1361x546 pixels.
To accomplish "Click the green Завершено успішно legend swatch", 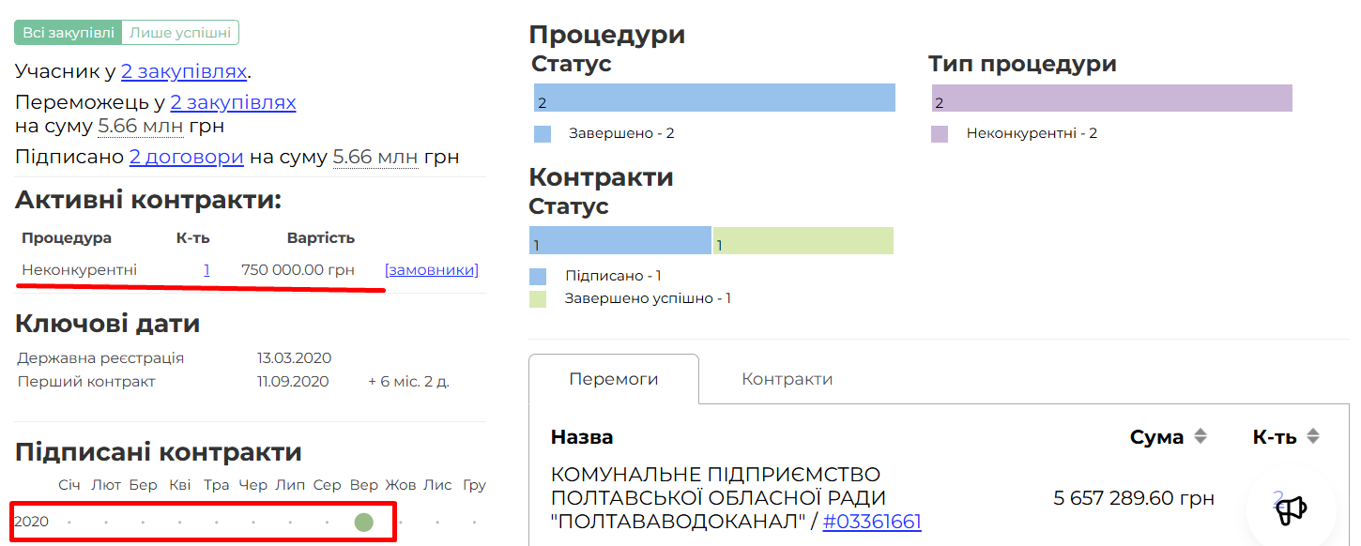I will pyautogui.click(x=538, y=299).
